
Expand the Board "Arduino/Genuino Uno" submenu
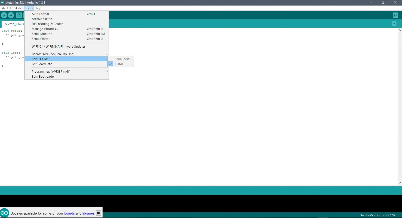67,54
